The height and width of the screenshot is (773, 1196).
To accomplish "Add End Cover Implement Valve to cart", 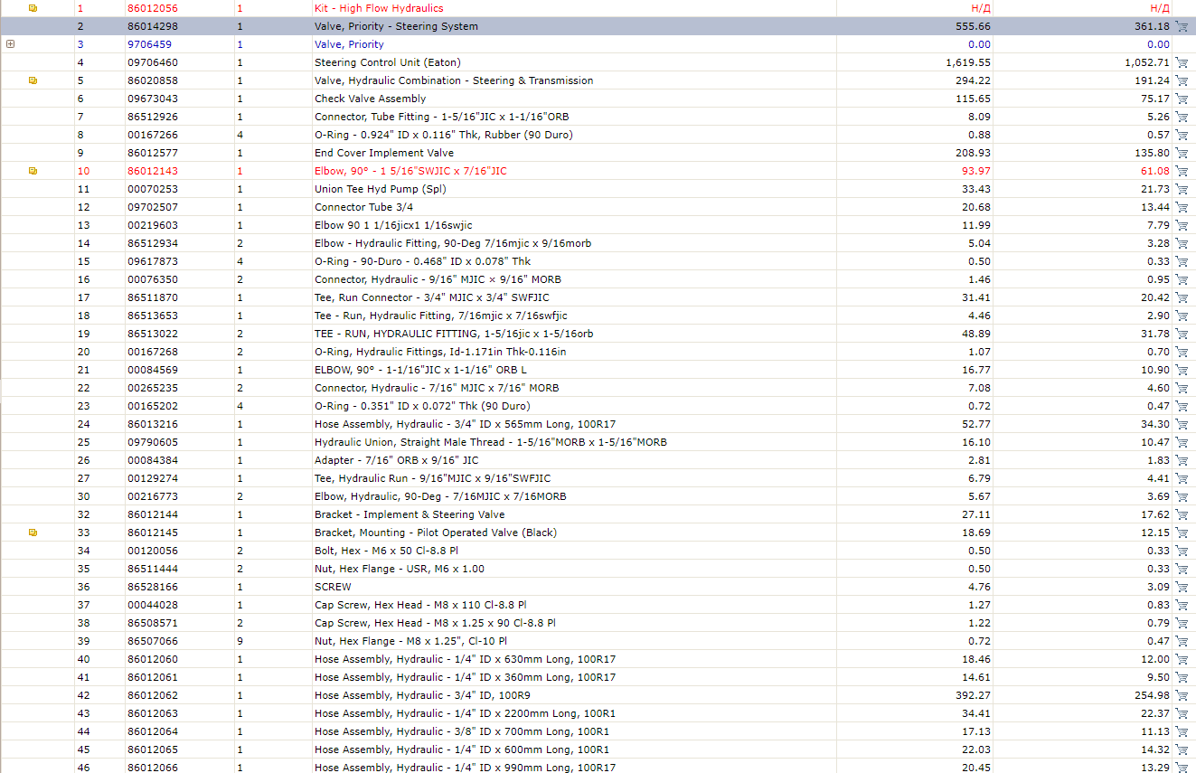I will [x=1182, y=153].
